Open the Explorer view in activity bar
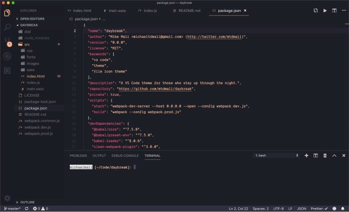The image size is (349, 212). pyautogui.click(x=7, y=13)
